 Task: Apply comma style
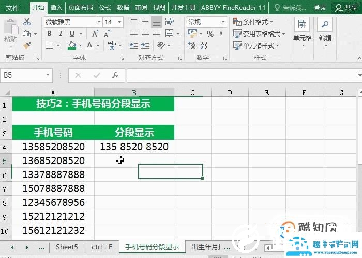(221, 34)
